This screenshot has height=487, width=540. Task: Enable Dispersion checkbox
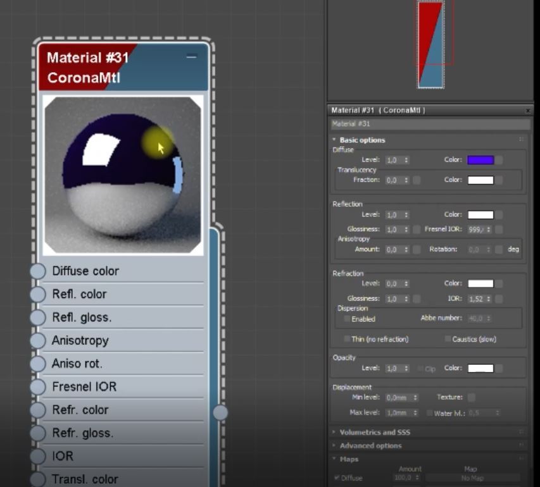pyautogui.click(x=347, y=319)
